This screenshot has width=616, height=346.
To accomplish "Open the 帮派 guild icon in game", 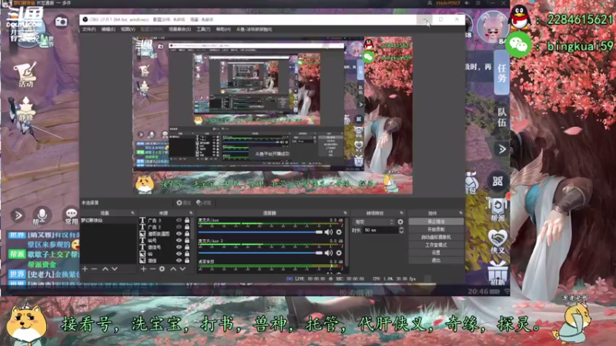I will pyautogui.click(x=497, y=210).
